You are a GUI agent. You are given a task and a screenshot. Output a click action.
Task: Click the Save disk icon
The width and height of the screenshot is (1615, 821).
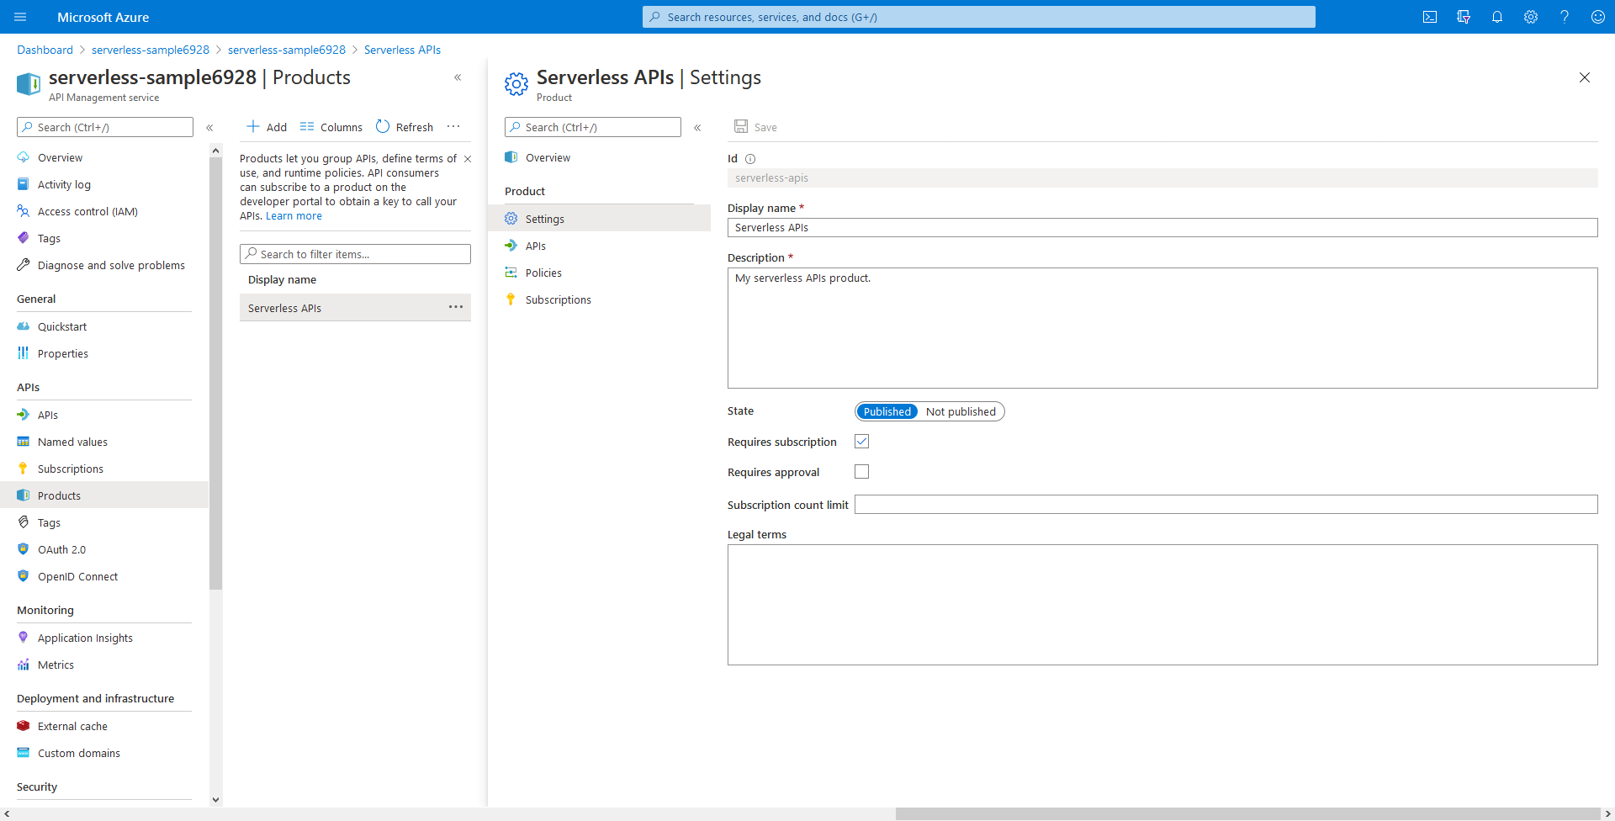(741, 126)
